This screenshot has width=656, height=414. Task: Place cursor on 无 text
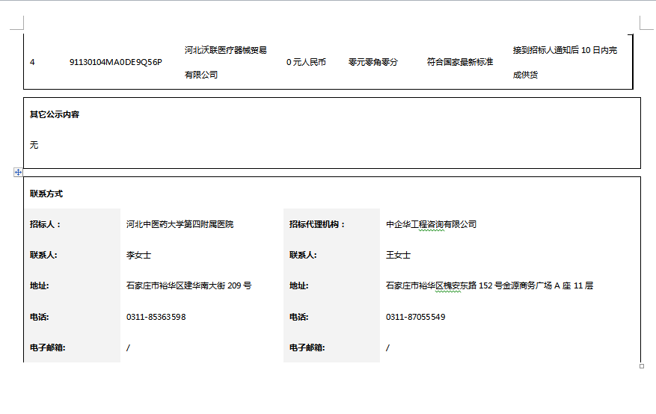(34, 145)
